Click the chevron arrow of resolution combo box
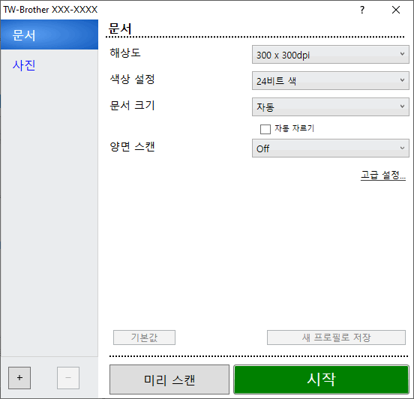This screenshot has height=399, width=414. click(402, 54)
